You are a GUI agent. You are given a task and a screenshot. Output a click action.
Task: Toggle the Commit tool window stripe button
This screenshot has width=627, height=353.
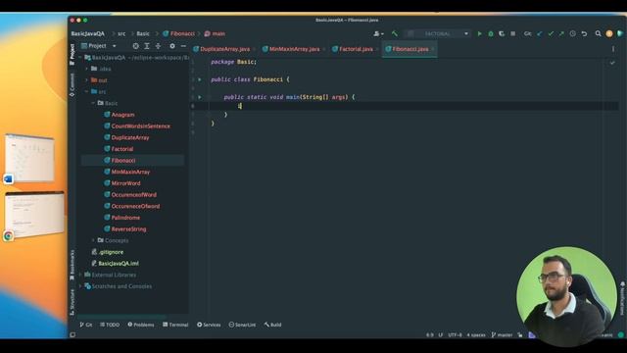(72, 85)
